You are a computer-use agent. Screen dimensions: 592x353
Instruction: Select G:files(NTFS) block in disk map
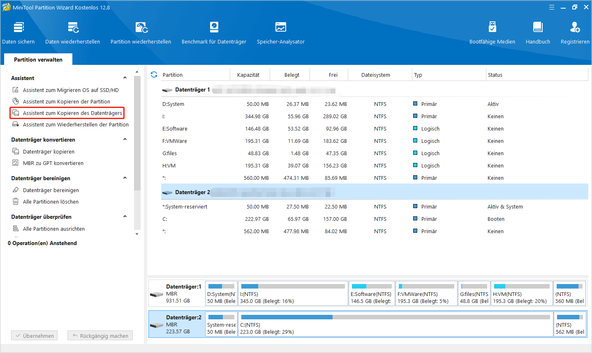point(474,293)
